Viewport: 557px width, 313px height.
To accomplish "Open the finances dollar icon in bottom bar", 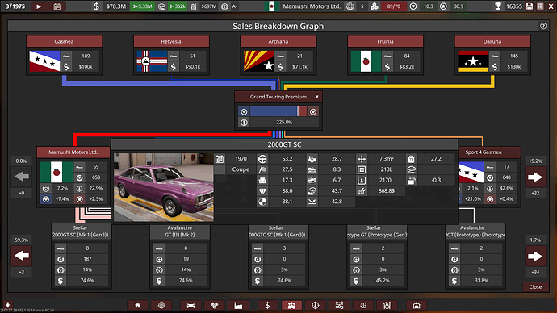I will point(267,305).
